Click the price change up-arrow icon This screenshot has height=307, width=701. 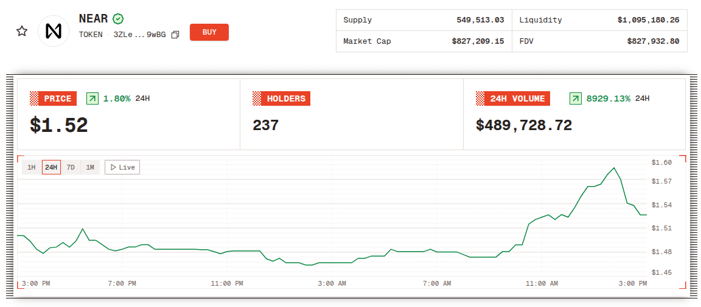92,98
